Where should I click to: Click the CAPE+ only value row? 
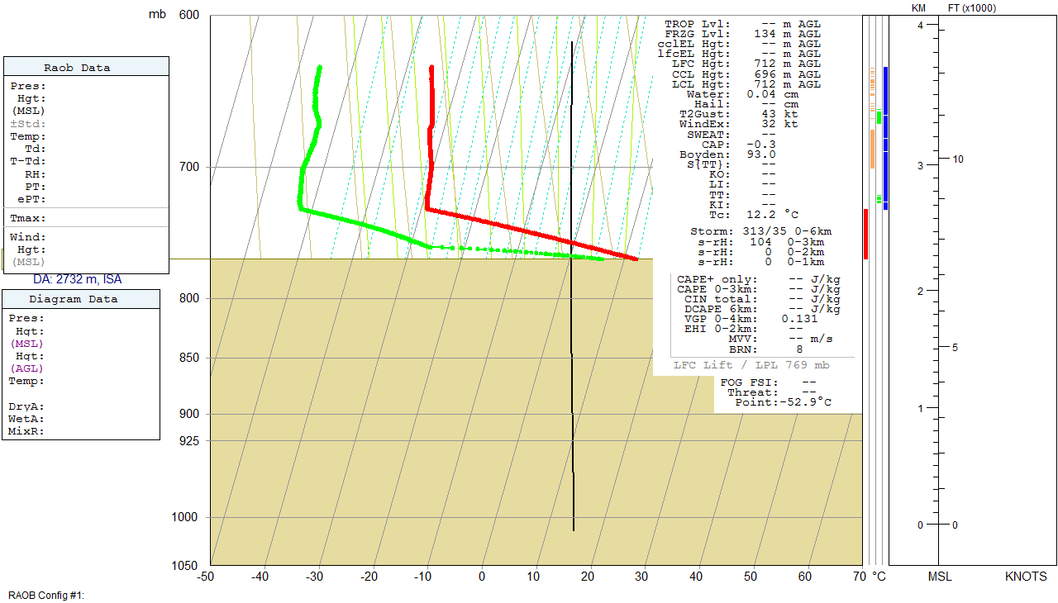tap(758, 279)
